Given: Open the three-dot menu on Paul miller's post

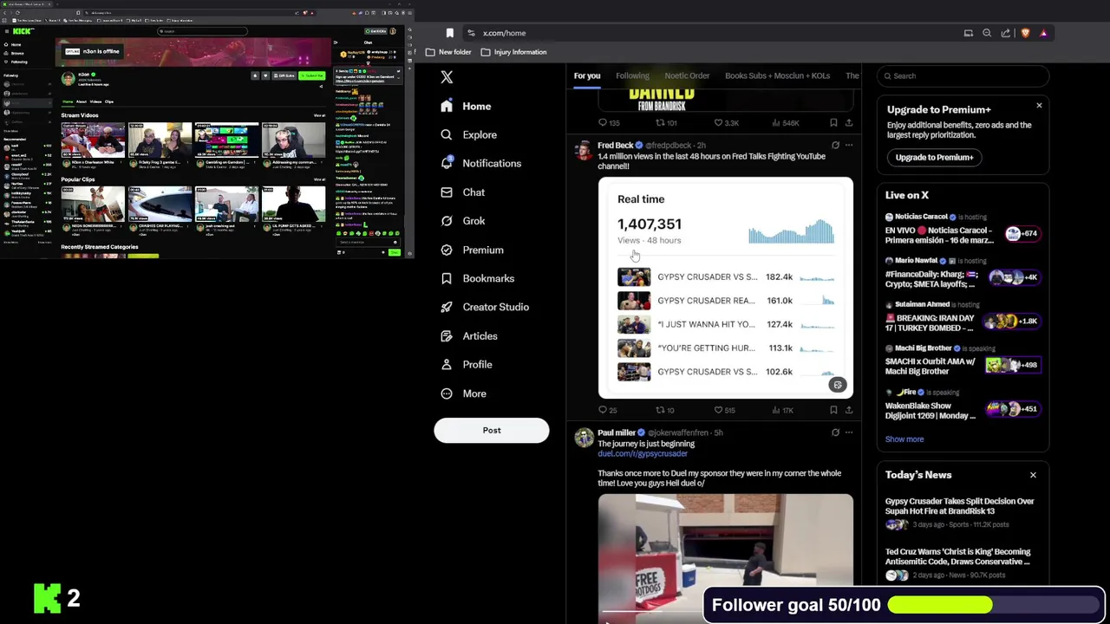Looking at the screenshot, I should click(x=849, y=432).
